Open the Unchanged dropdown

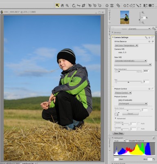pos(133,104)
